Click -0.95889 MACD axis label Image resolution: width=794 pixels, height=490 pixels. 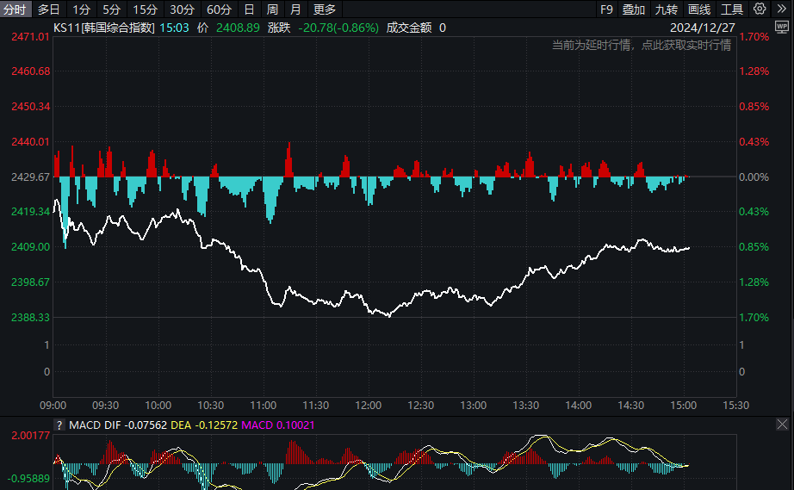pyautogui.click(x=28, y=478)
